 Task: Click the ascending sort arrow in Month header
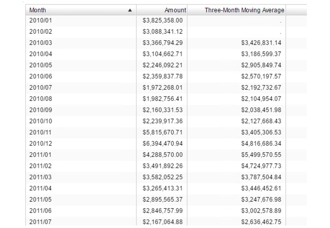pyautogui.click(x=130, y=10)
